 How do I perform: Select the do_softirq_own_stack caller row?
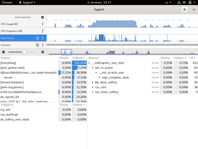click(43, 120)
